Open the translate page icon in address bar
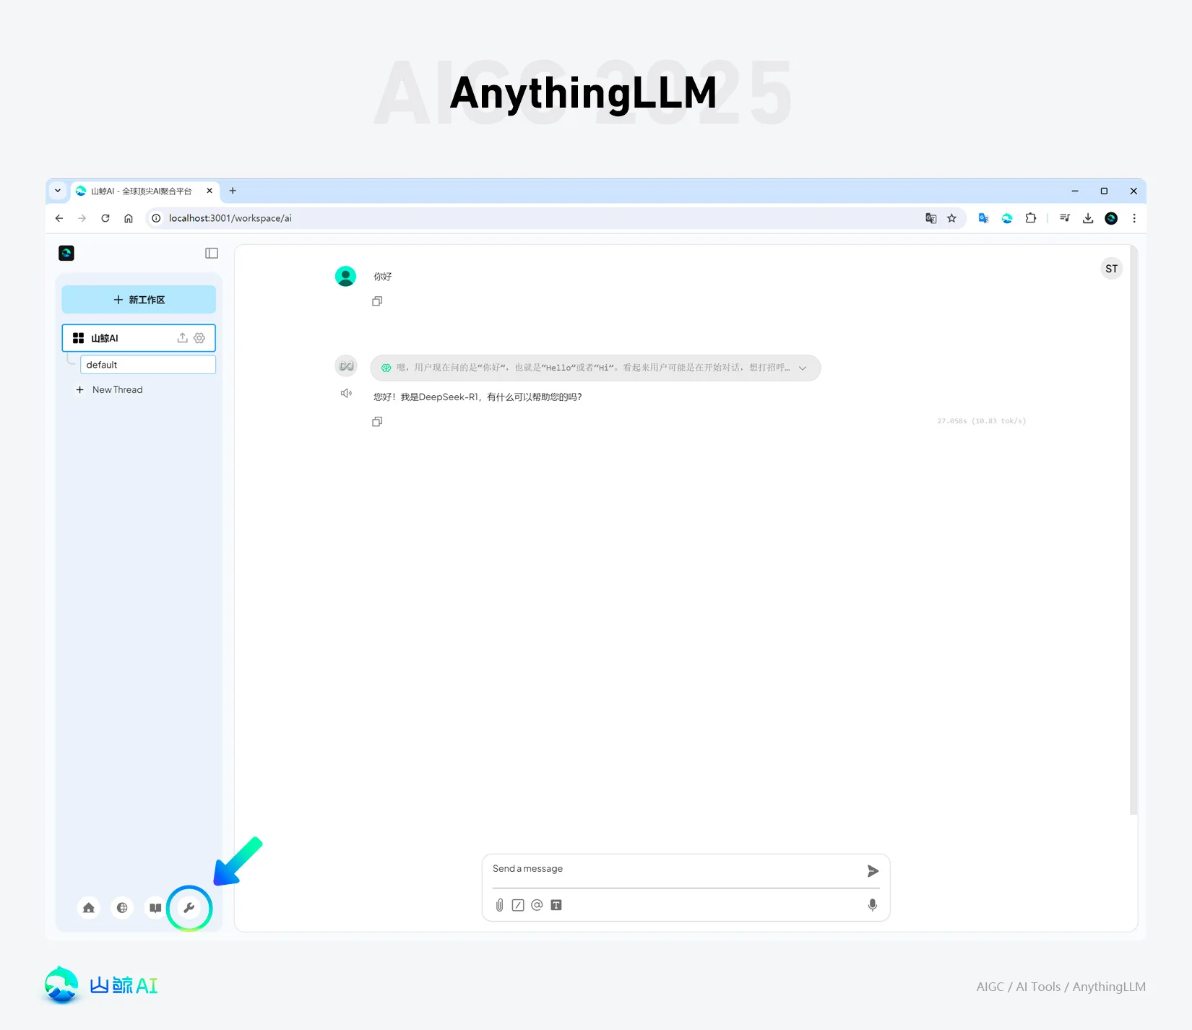 click(931, 218)
